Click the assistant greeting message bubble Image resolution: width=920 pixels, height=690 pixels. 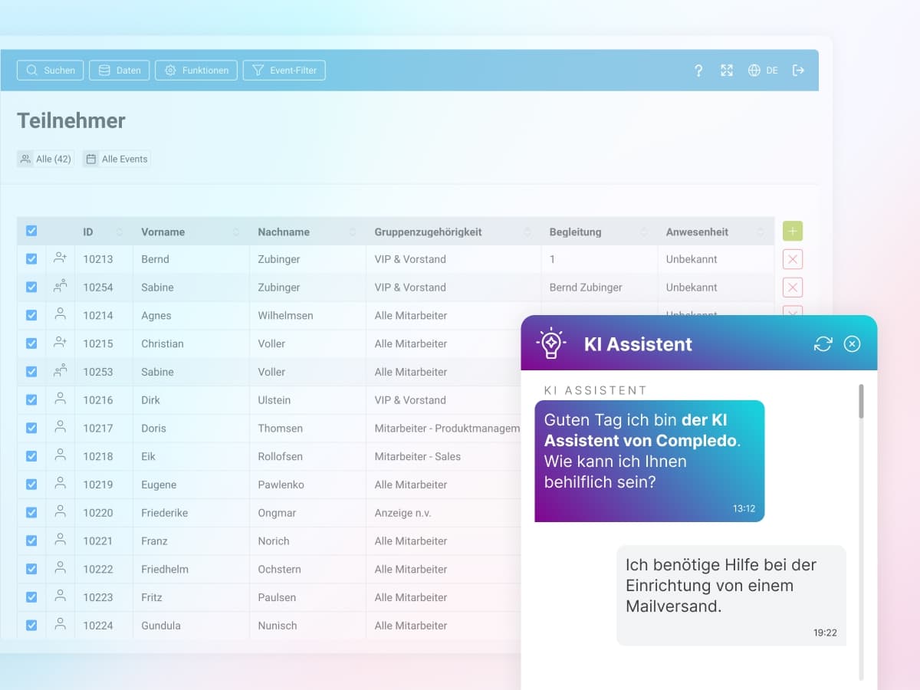tap(649, 461)
